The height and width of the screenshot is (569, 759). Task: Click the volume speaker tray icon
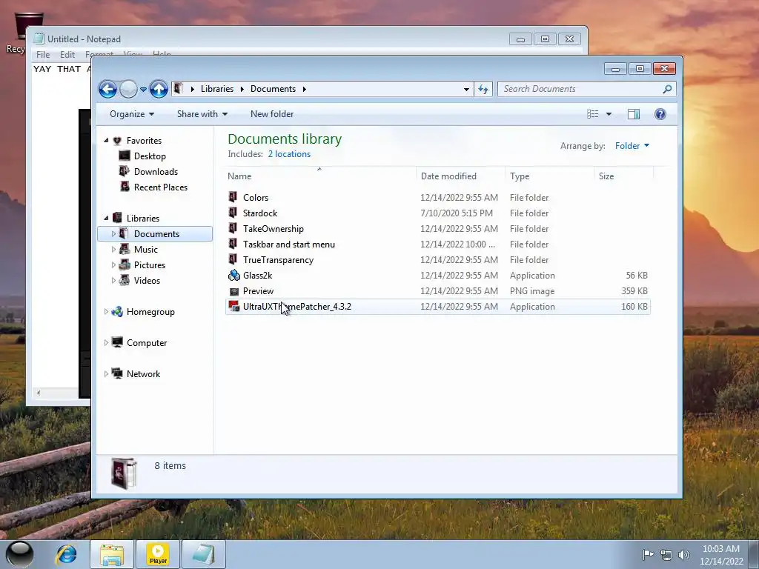tap(683, 555)
